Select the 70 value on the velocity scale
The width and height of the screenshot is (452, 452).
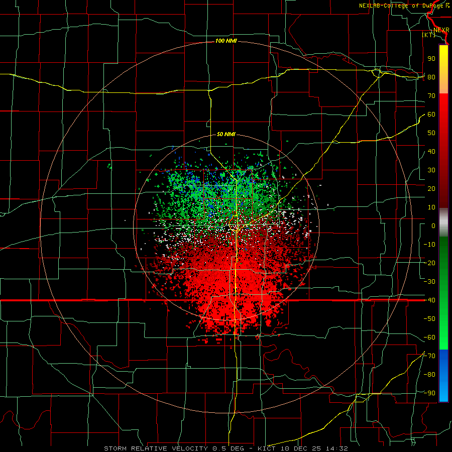pyautogui.click(x=431, y=96)
